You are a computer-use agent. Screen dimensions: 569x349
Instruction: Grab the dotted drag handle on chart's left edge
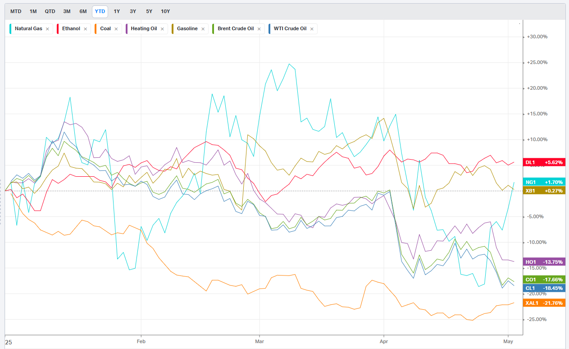point(1,202)
